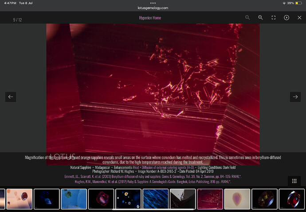Click 'Date Posted: 04 April 2019' text
Viewport: 306px width, 212px height.
196,172
